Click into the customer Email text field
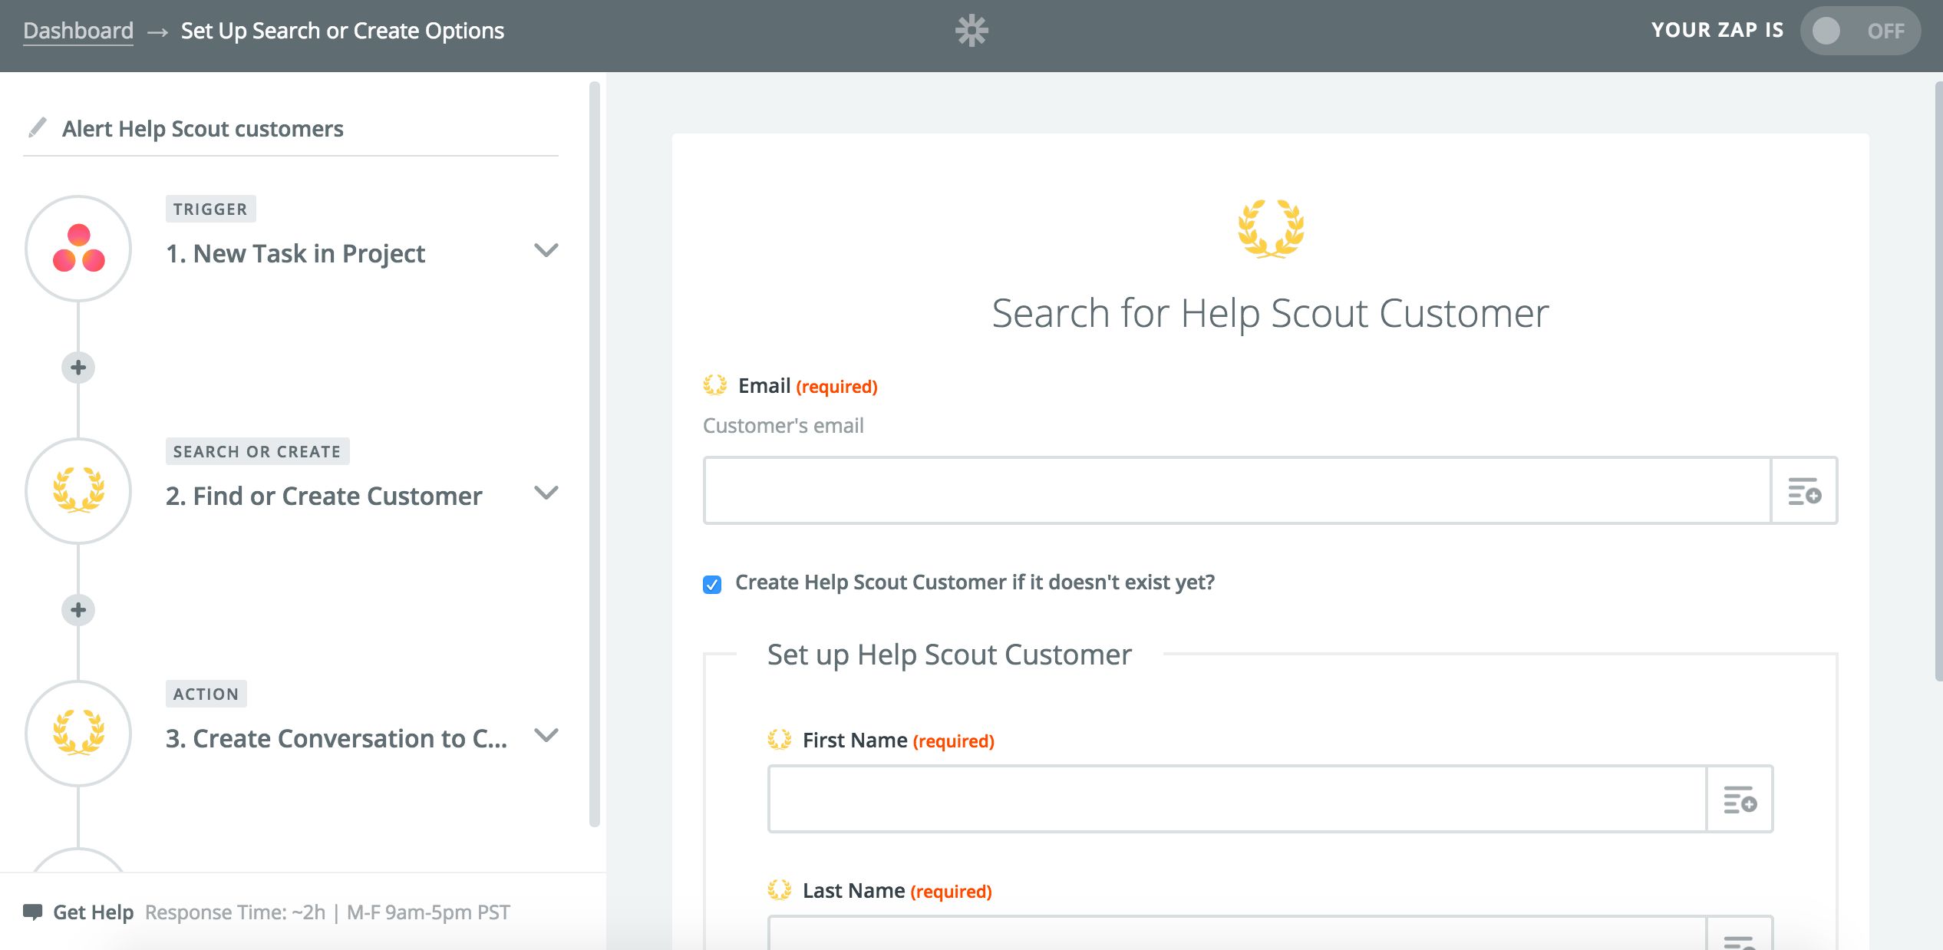The width and height of the screenshot is (1943, 950). 1236,491
